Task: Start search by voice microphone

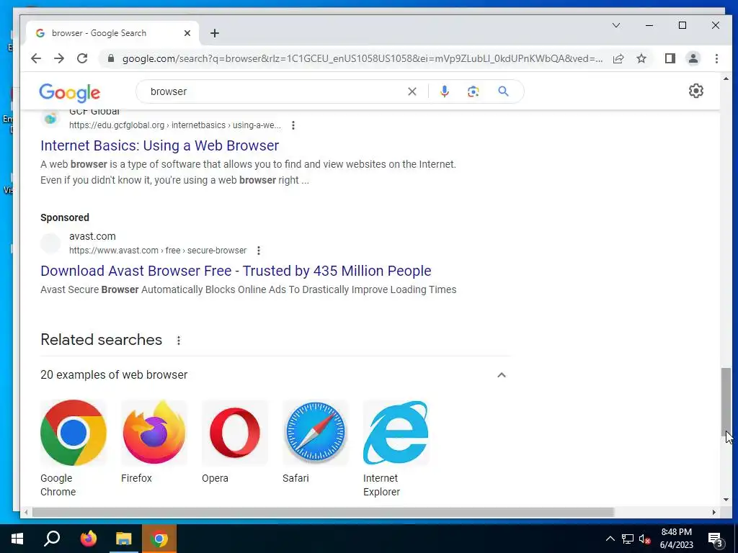Action: (444, 91)
